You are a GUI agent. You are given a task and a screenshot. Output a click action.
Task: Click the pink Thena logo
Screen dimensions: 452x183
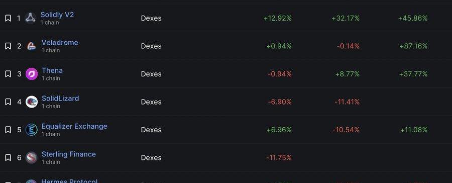tap(32, 74)
